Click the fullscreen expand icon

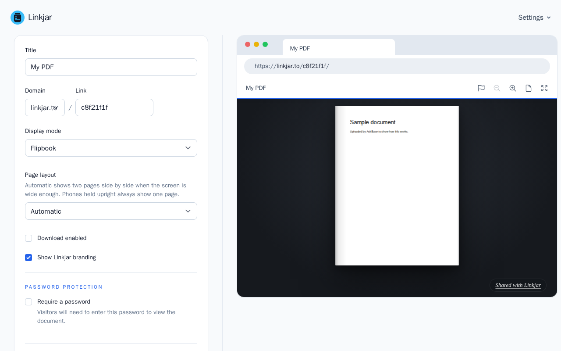(x=544, y=88)
